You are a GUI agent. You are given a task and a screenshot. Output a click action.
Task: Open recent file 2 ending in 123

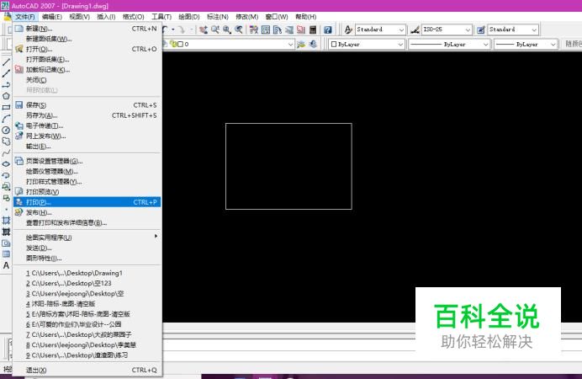point(87,283)
